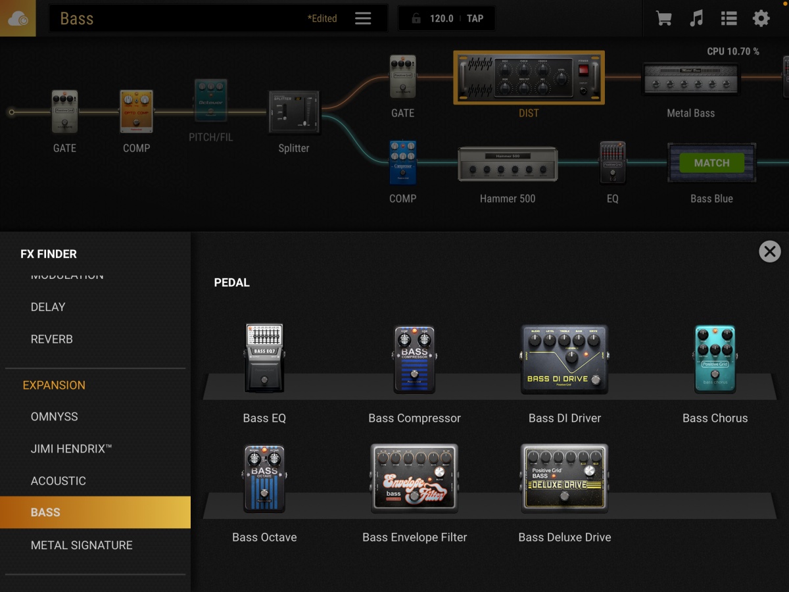Click the EXPANSION section heading
789x592 pixels.
[x=54, y=385]
